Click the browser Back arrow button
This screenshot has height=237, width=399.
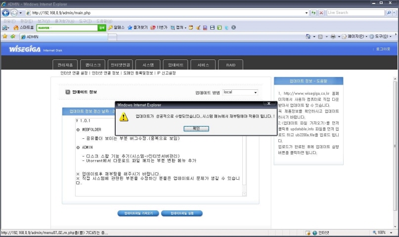5,12
